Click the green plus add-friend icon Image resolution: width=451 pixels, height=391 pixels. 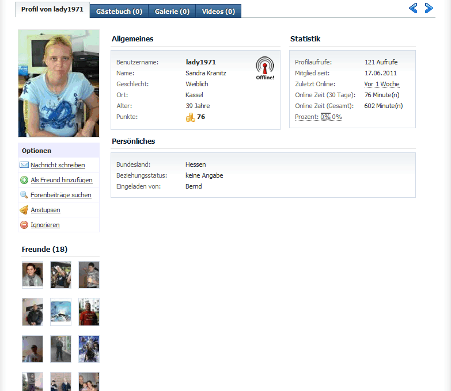(24, 180)
